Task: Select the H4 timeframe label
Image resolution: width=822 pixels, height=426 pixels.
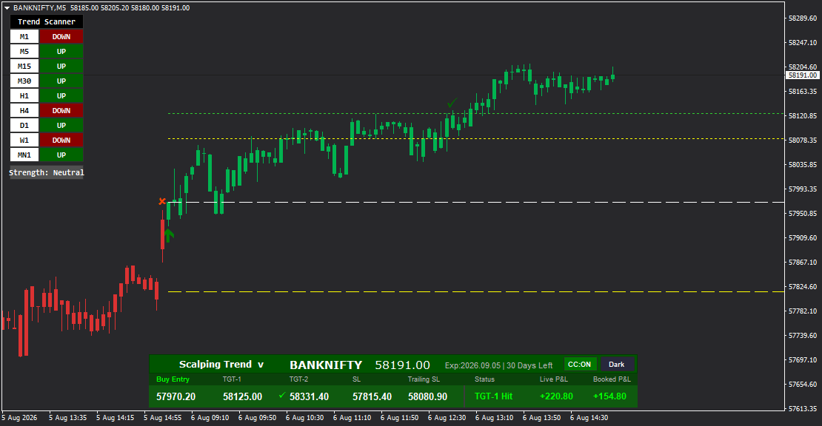Action: click(x=24, y=110)
